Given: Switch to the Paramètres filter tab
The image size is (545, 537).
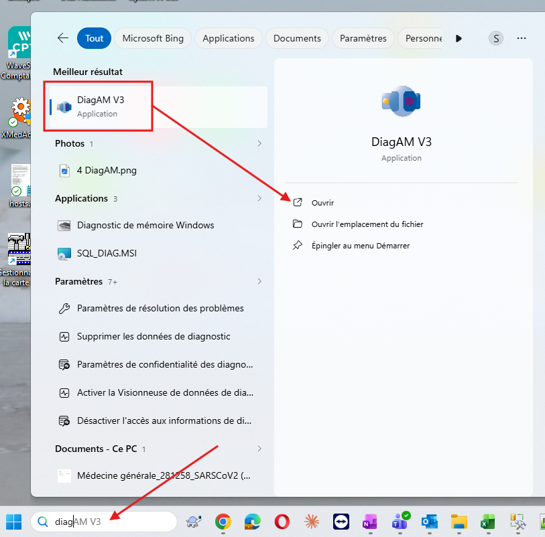Looking at the screenshot, I should point(363,38).
